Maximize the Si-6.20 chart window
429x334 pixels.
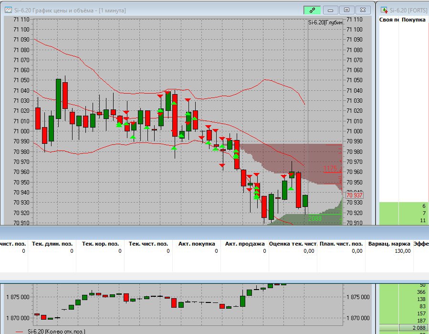(x=346, y=10)
